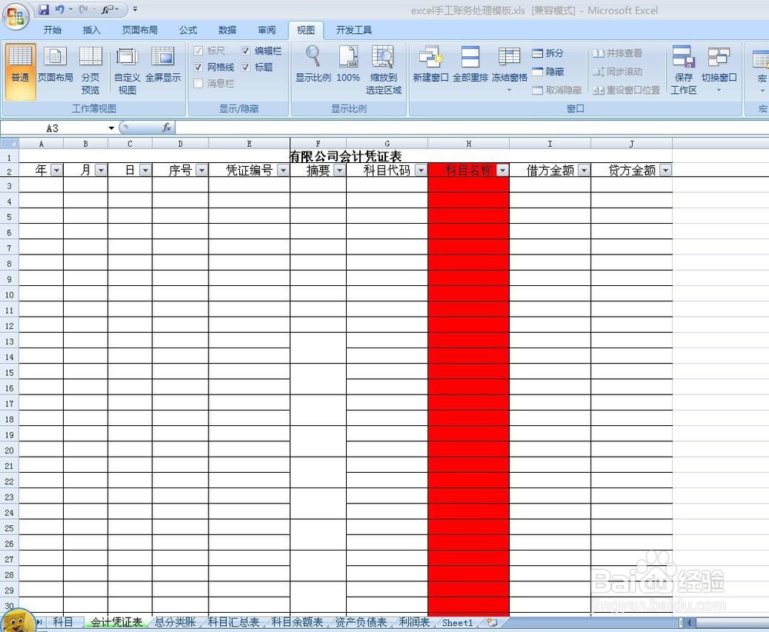This screenshot has height=632, width=769.
Task: Open filter dropdown for 摘要 column
Action: click(x=339, y=170)
